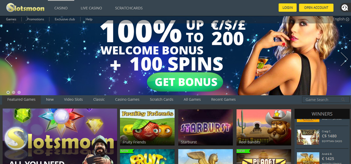
Task: Click the green Get Bonus button
Action: pyautogui.click(x=185, y=82)
